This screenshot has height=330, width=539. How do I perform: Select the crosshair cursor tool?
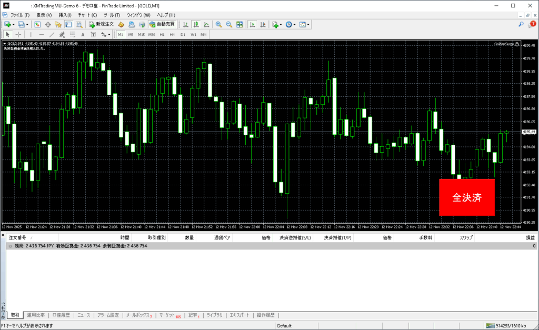pos(18,35)
